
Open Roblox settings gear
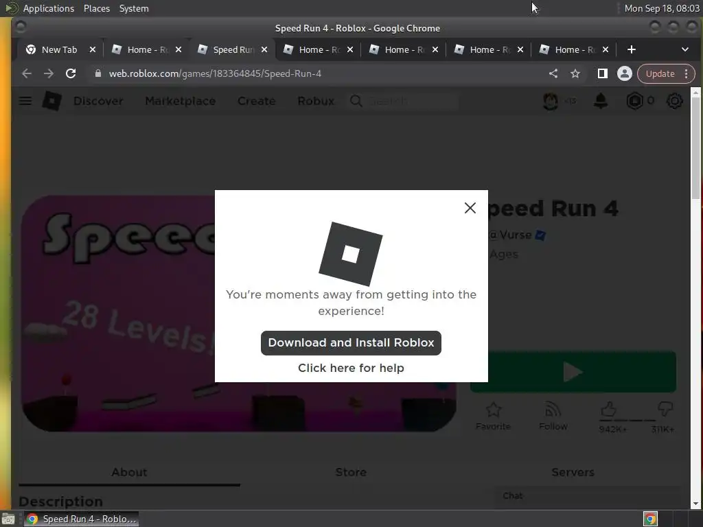pos(674,101)
